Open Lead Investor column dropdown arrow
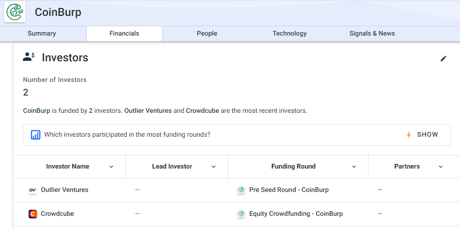Screen dimensions: 460x228 point(214,167)
